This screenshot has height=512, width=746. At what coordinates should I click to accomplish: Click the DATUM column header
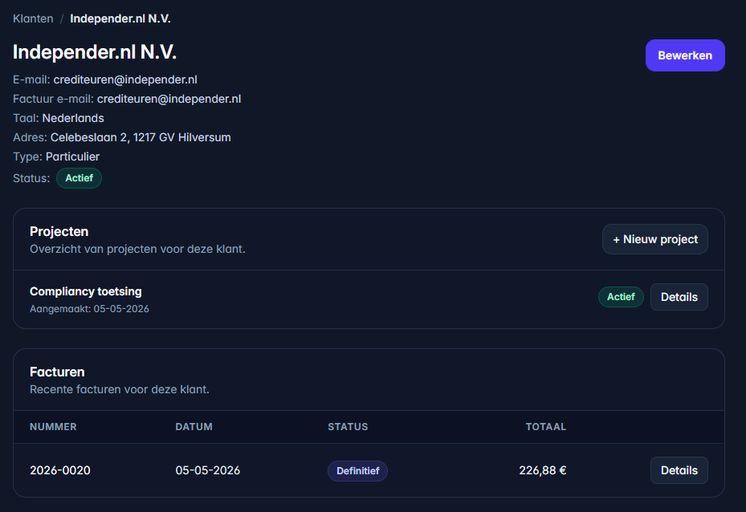point(194,427)
